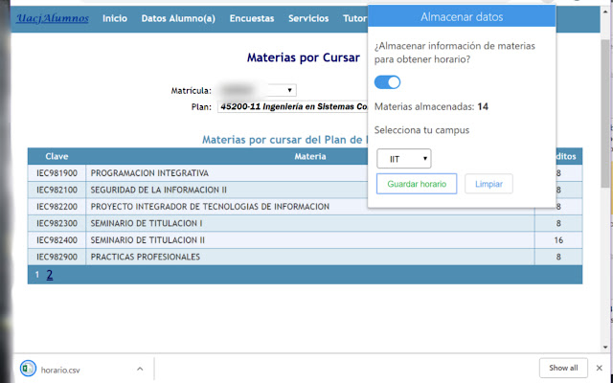Click Show all downloads button

click(x=563, y=368)
